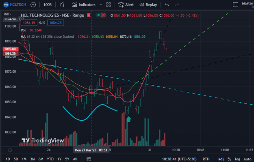Open the go-to-date calendar icon
The height and width of the screenshot is (162, 254).
click(x=89, y=159)
